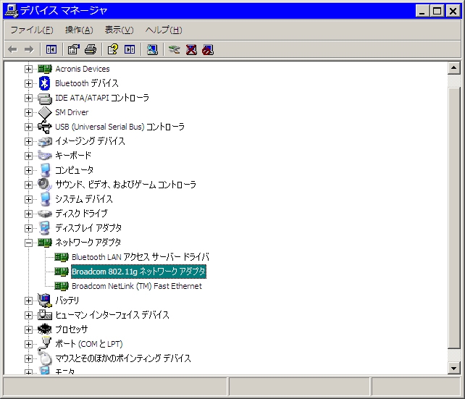Select the IDE ATA/ATAPI コントローラ icon
The width and height of the screenshot is (465, 399).
click(45, 98)
